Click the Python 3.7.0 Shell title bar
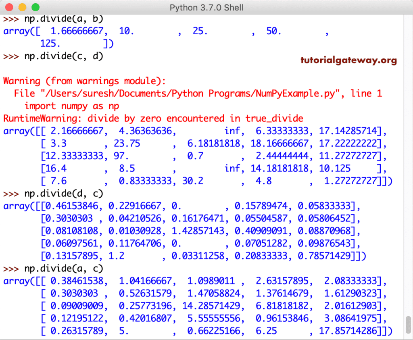 point(206,7)
